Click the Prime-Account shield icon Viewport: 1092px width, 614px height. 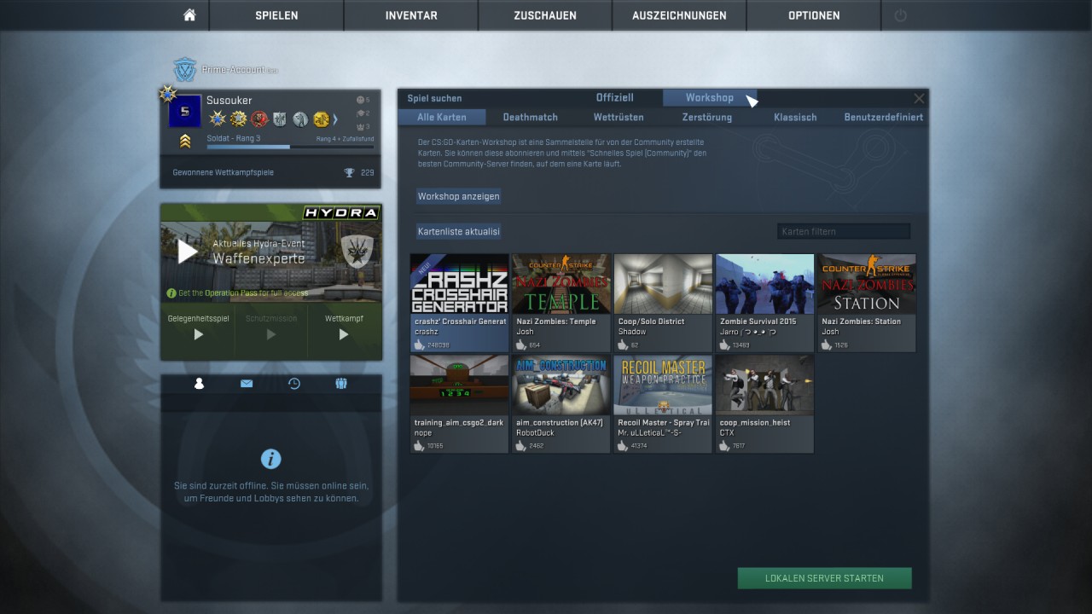[185, 70]
